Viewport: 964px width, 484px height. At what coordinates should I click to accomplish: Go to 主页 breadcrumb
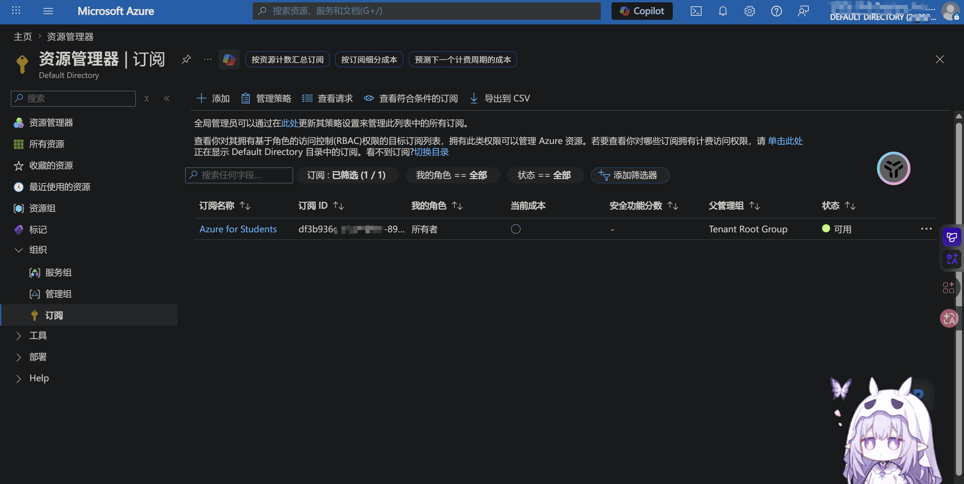point(23,37)
